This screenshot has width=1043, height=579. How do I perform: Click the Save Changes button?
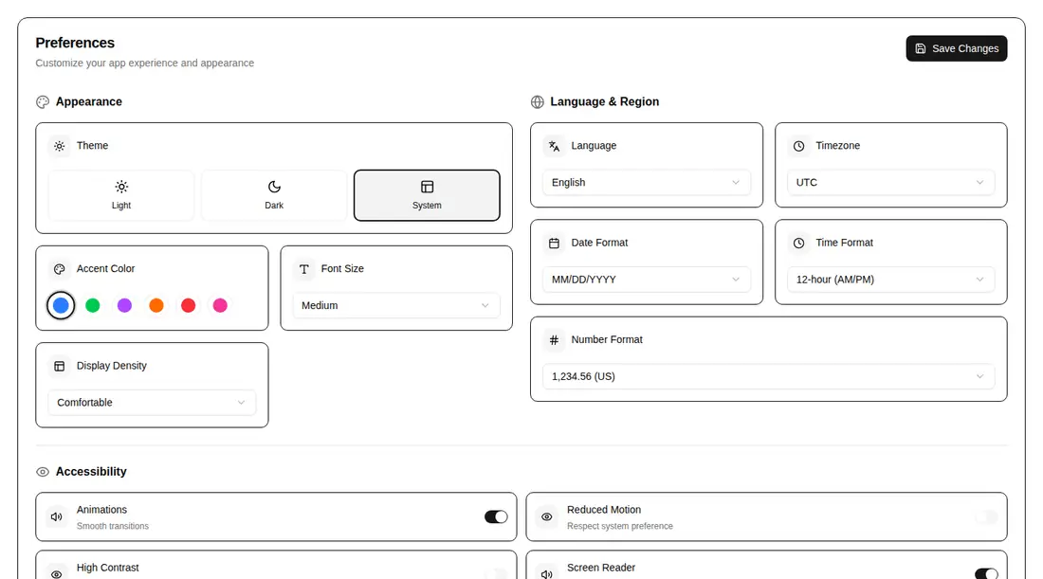tap(956, 48)
